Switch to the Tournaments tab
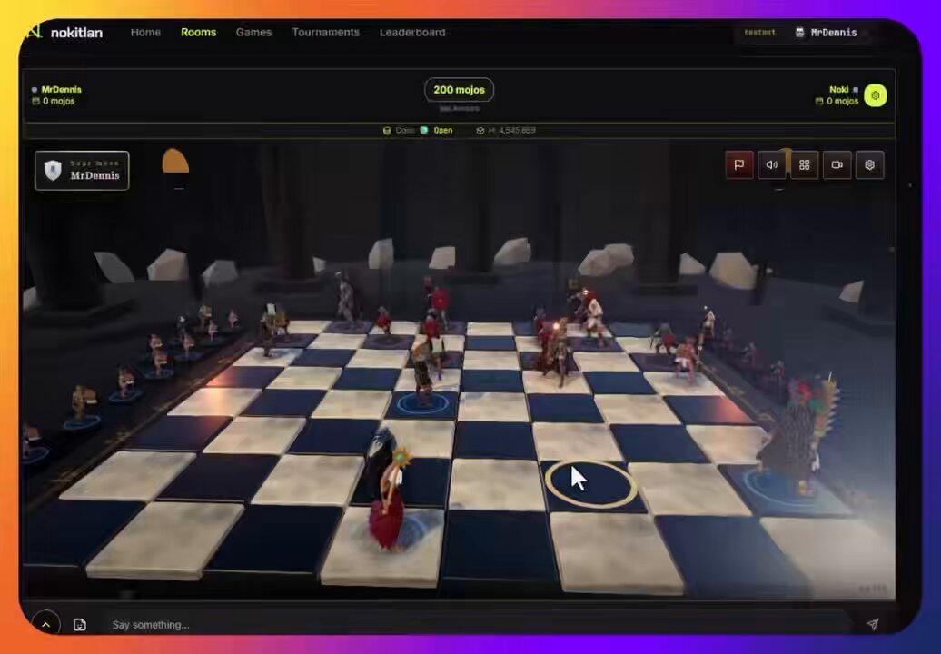 click(x=326, y=33)
